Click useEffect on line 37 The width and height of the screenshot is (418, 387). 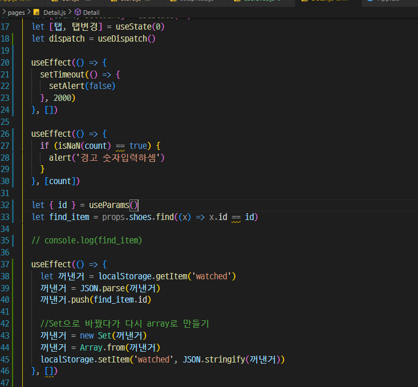(51, 264)
